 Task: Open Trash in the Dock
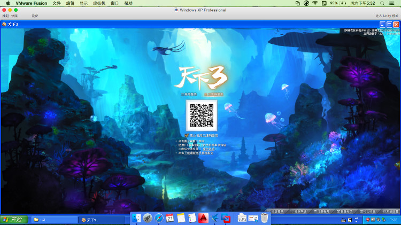coord(265,218)
